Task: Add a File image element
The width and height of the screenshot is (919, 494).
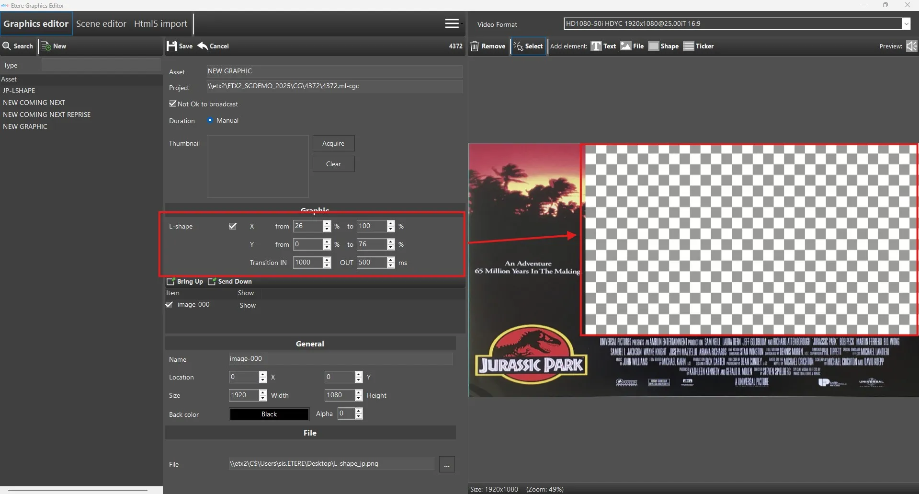Action: [632, 46]
